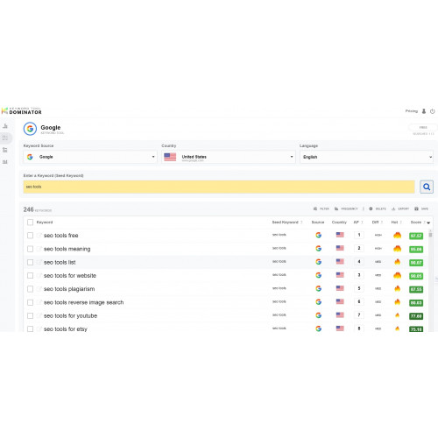
Task: Click the flame icon in 'seo tools free' row
Action: [x=397, y=235]
